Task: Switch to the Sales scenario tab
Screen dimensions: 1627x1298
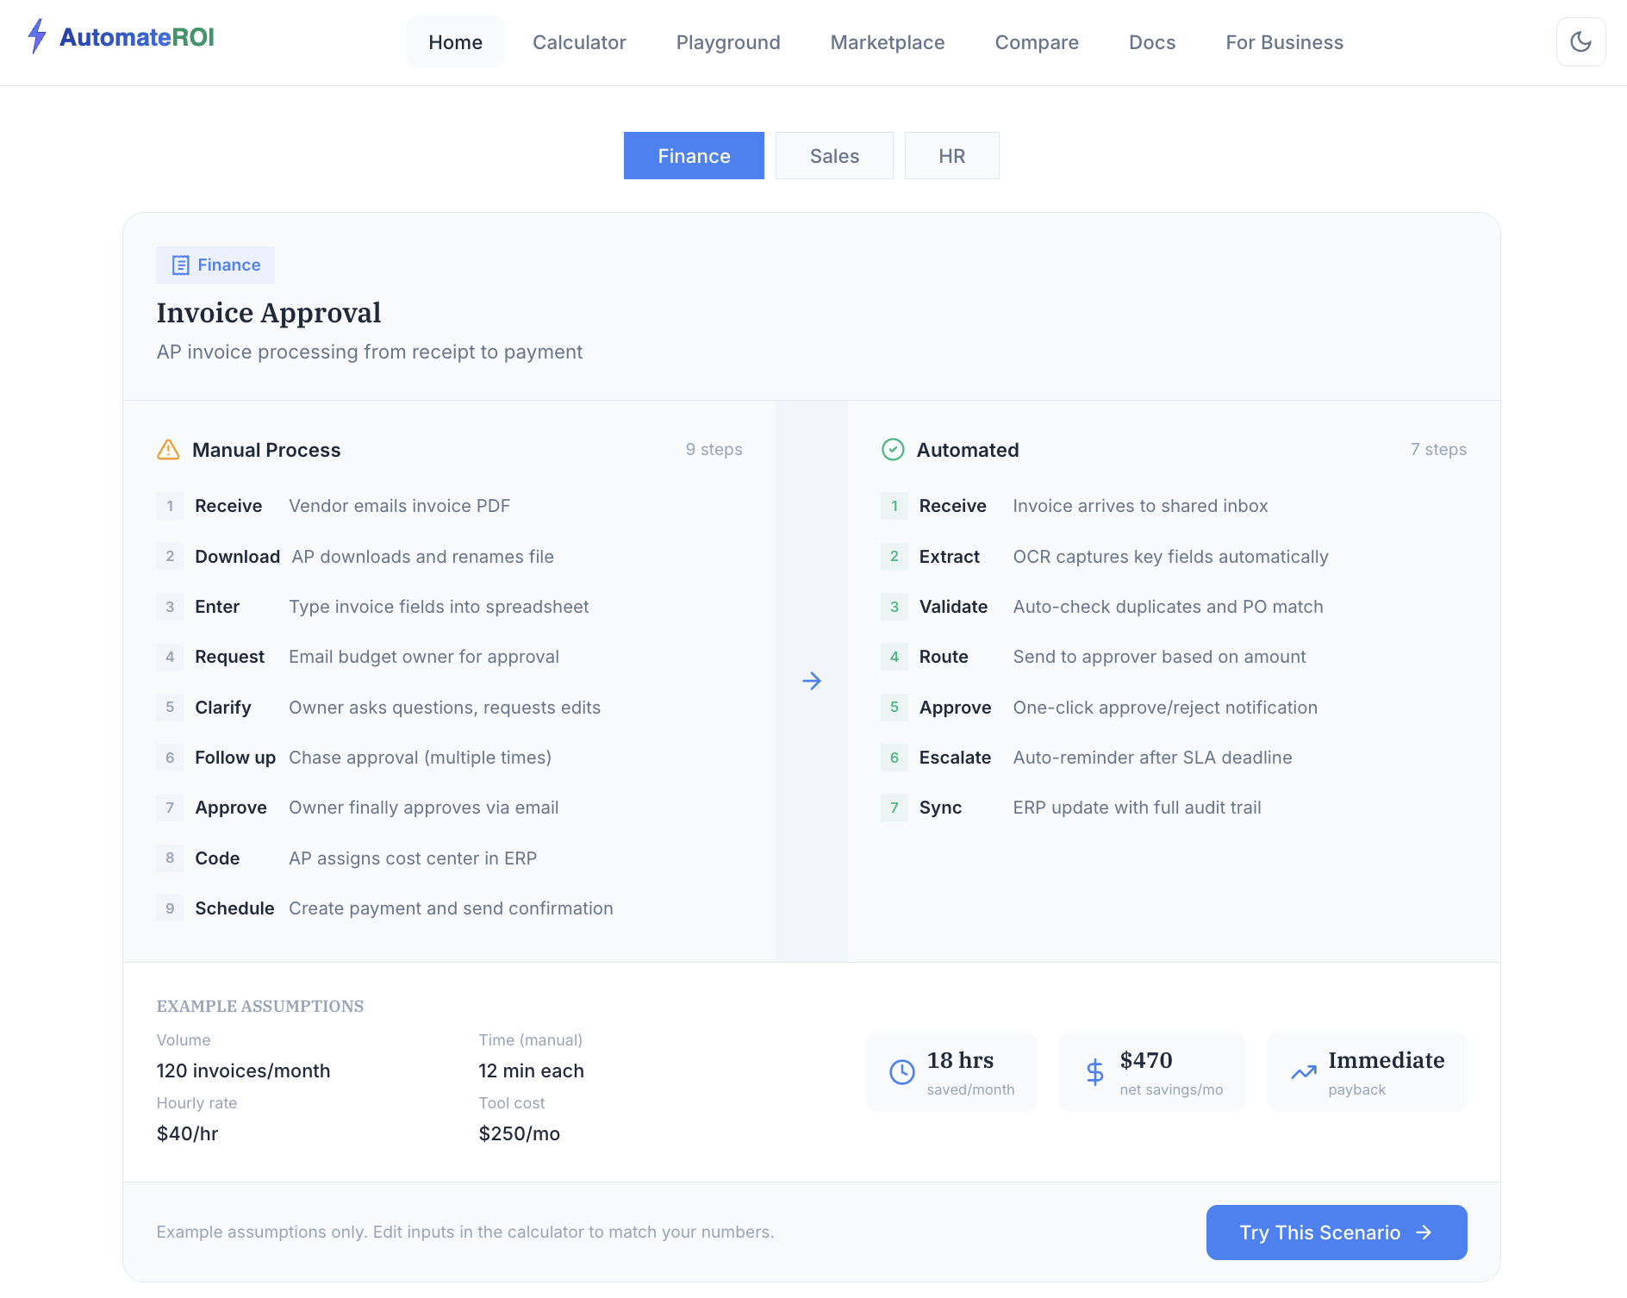Action: click(834, 156)
